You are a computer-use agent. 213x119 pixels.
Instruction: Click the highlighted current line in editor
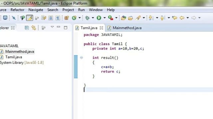[x=148, y=90]
